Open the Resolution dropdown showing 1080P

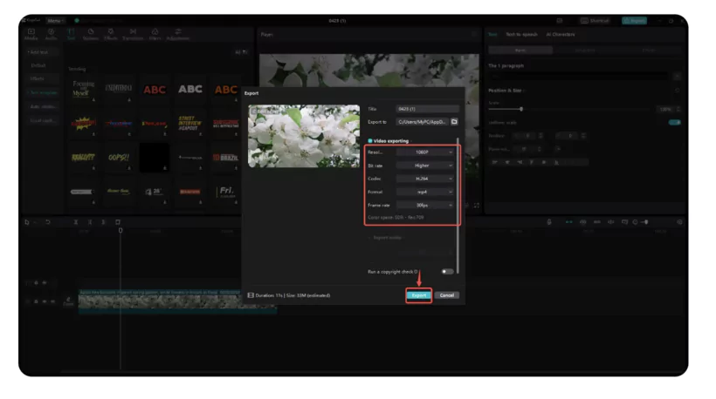pos(424,152)
